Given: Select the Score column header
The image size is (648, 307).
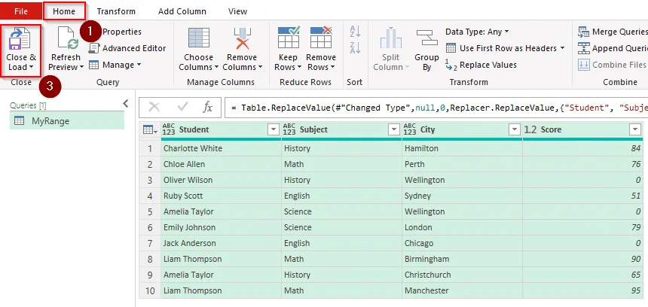Looking at the screenshot, I should [x=582, y=129].
